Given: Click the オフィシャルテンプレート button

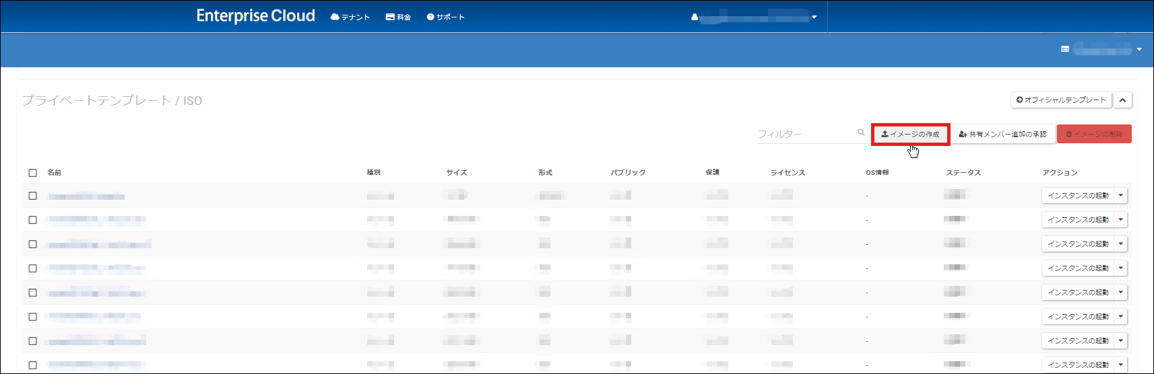Looking at the screenshot, I should coord(1061,100).
